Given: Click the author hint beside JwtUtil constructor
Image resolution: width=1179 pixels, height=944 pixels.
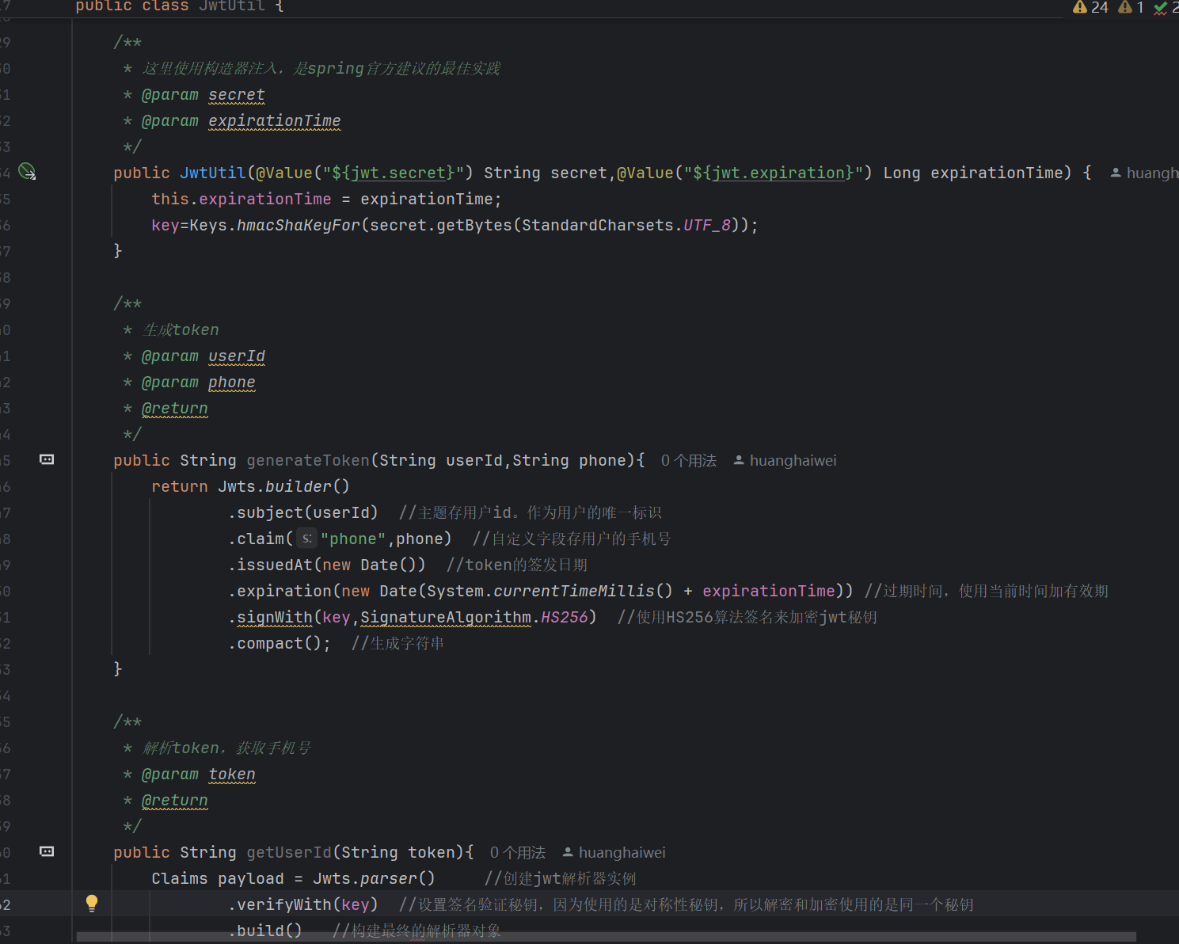Looking at the screenshot, I should (1144, 173).
